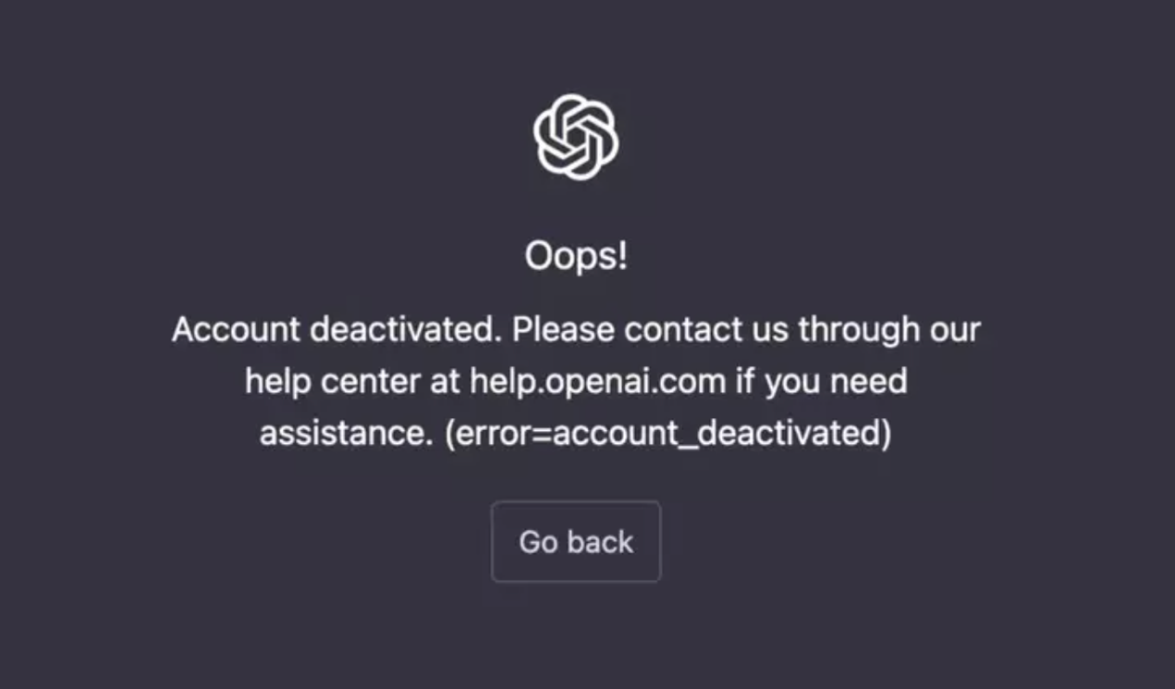Click the words 'through our' in message

coord(889,329)
